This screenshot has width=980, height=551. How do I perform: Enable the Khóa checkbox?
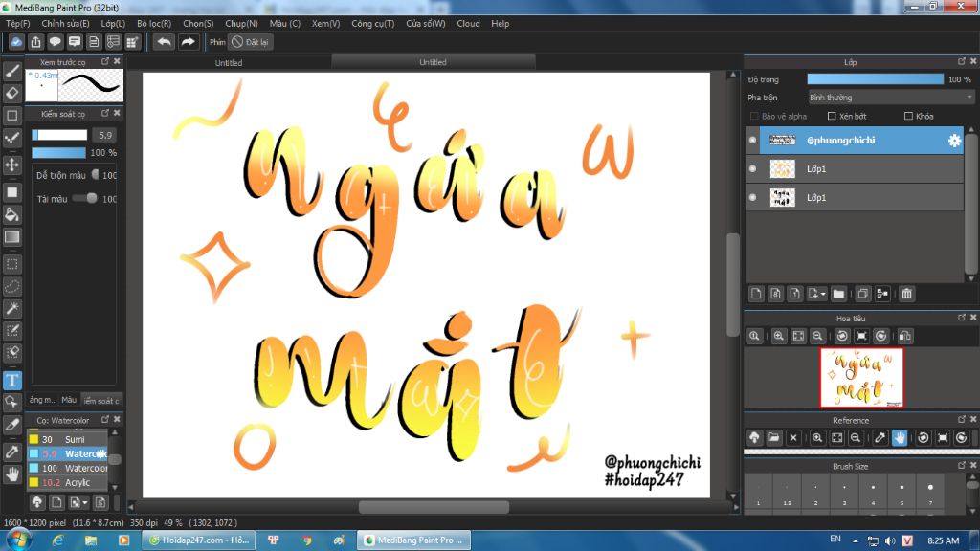click(x=909, y=116)
